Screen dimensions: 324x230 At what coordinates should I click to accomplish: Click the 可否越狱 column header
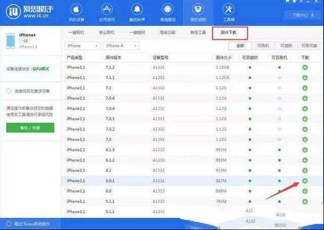coord(250,57)
